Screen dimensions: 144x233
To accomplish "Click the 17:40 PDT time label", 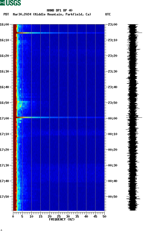I will tap(4, 181).
